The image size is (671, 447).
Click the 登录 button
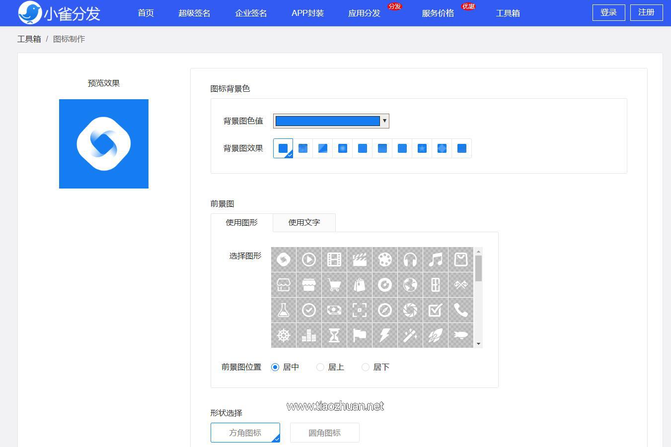(x=608, y=12)
